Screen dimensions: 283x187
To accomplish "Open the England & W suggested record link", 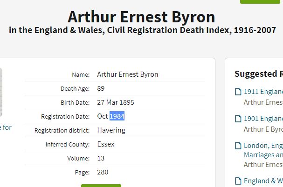I will click(x=263, y=181).
